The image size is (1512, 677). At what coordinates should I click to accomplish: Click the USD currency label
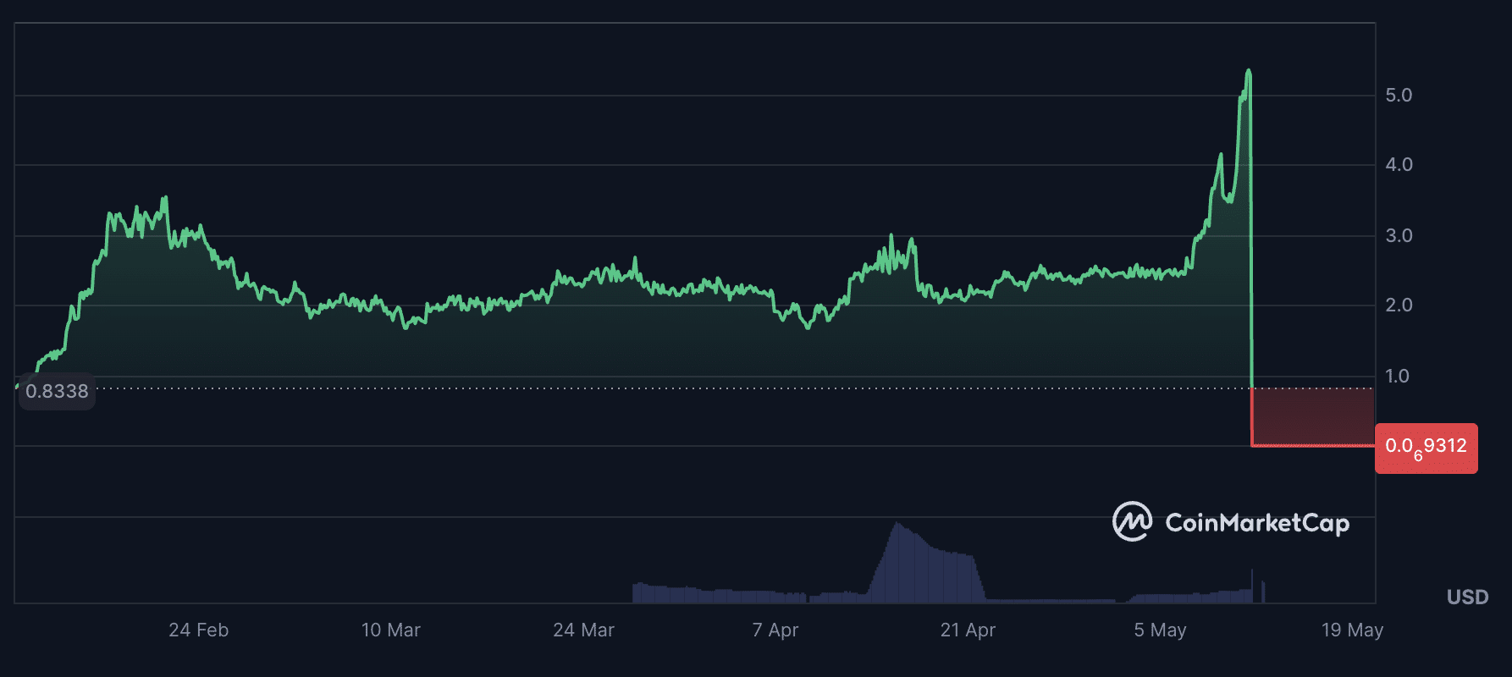[1468, 597]
